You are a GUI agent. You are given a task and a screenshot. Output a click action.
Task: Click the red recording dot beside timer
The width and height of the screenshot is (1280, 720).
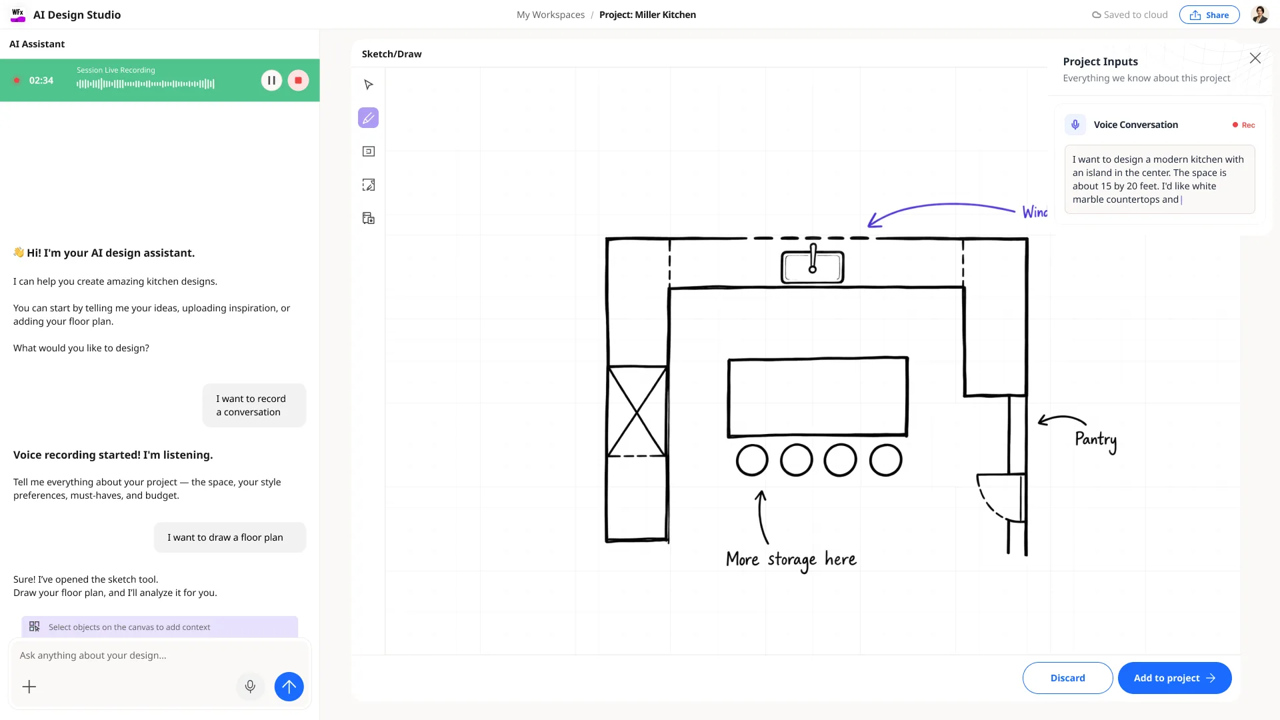[x=17, y=81]
